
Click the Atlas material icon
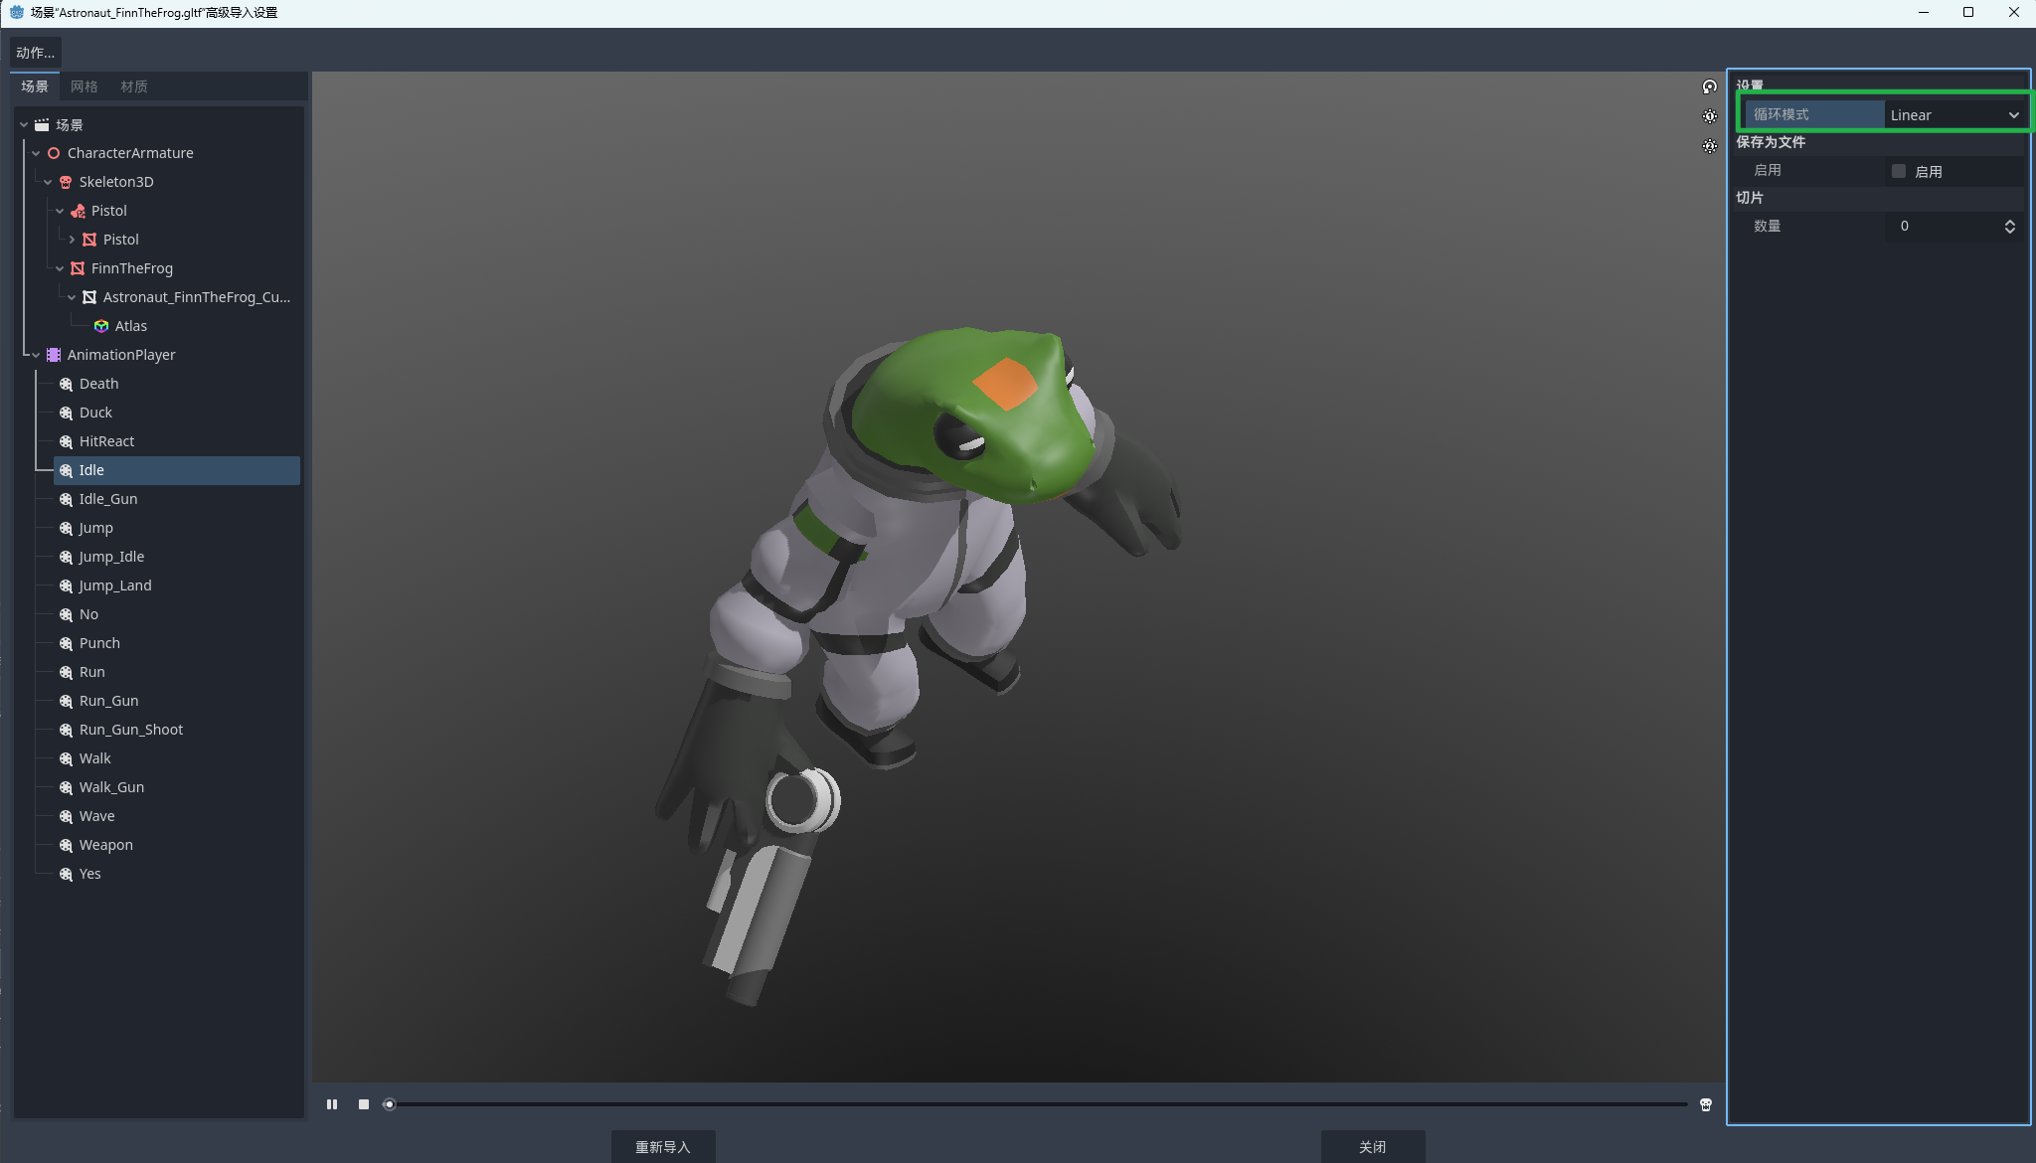(101, 326)
